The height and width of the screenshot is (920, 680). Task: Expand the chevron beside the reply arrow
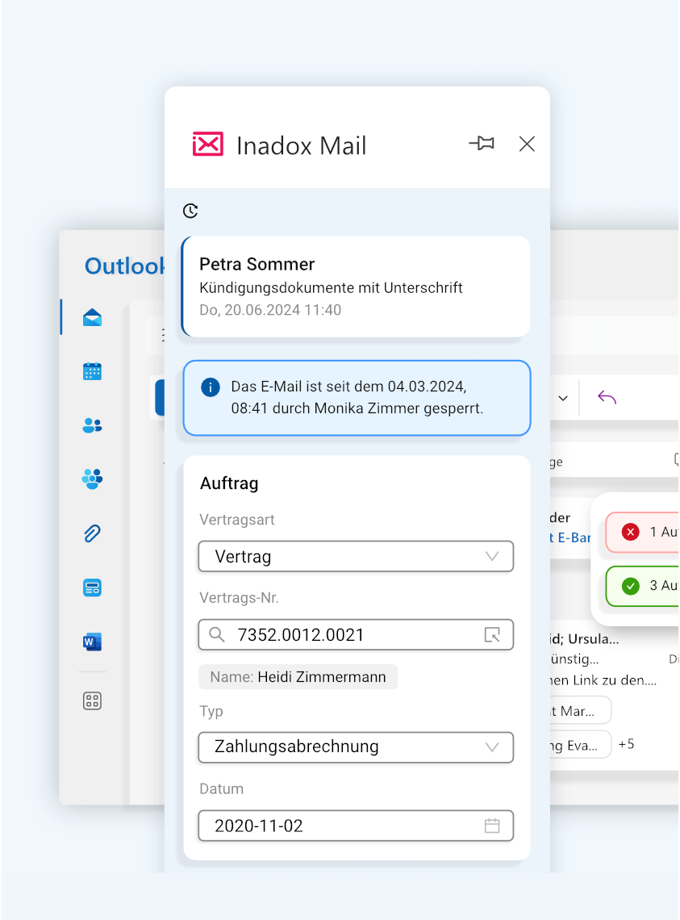tap(563, 399)
